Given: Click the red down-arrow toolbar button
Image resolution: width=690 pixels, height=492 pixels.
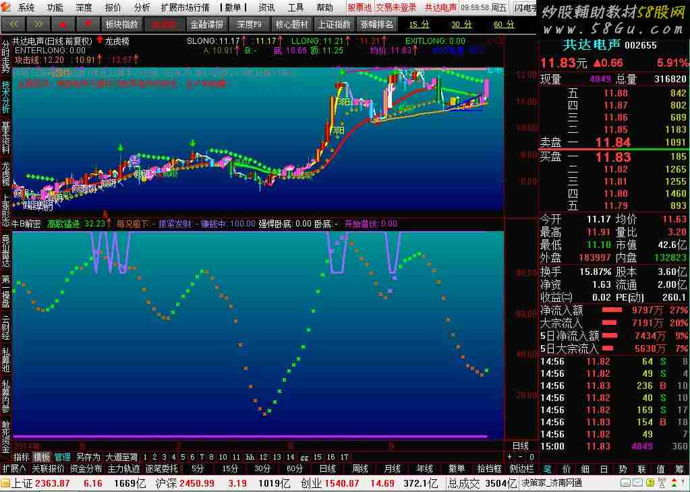Looking at the screenshot, I should pyautogui.click(x=88, y=24).
